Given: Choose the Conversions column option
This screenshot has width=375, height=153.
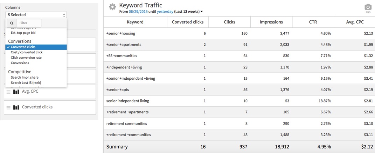Looking at the screenshot, I should click(x=20, y=63).
